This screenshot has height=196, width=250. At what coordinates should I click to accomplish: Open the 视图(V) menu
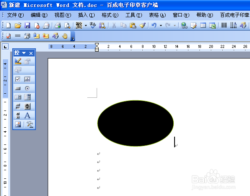(x=63, y=15)
